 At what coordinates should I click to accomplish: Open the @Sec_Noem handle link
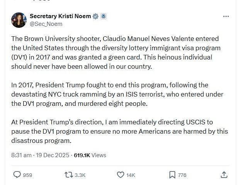46,24
